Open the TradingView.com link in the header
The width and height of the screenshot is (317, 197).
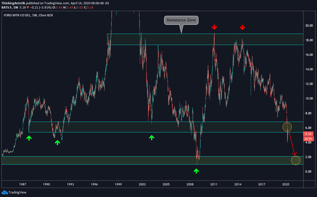(57, 3)
